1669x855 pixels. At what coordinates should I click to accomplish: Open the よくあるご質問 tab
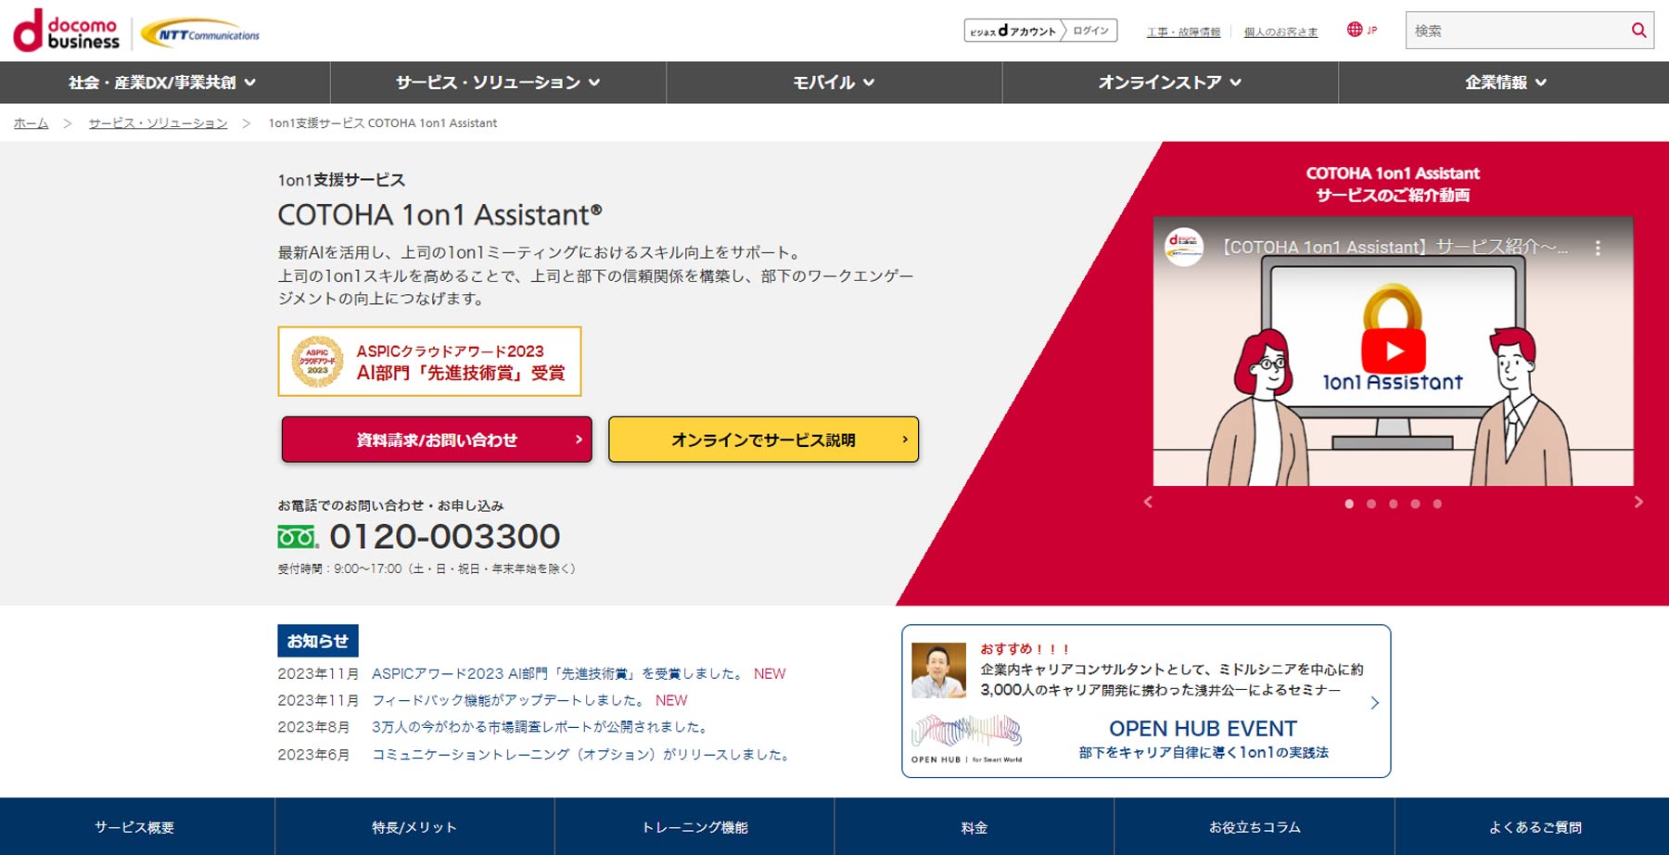(1534, 826)
